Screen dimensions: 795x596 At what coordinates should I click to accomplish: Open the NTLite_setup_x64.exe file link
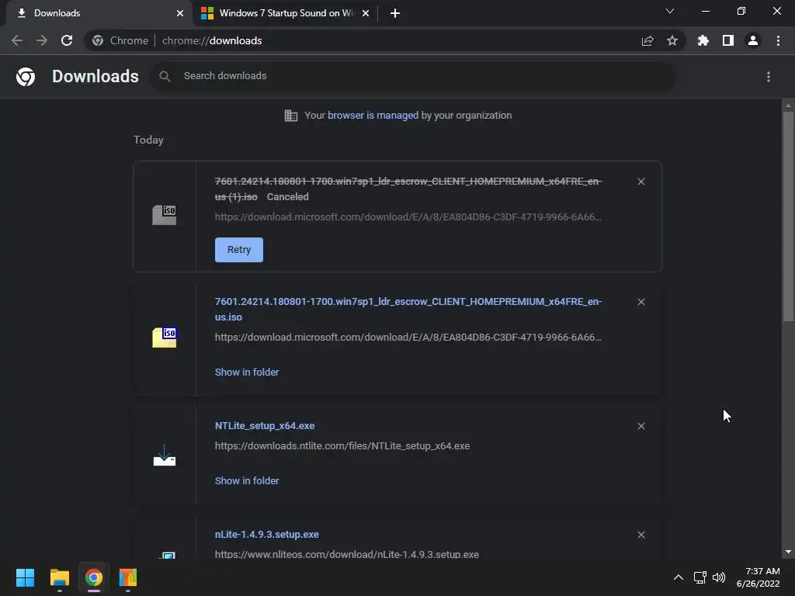point(265,426)
